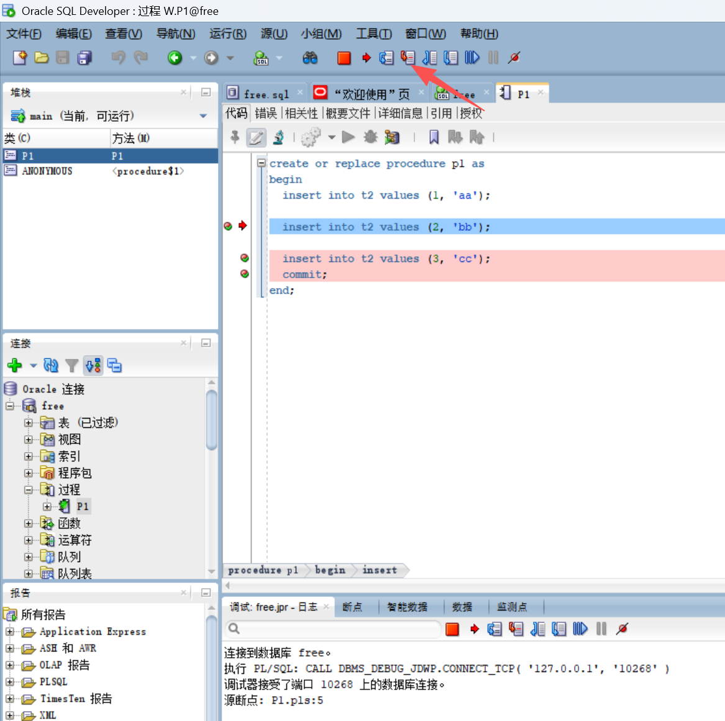Click Resume icon in top toolbar
Screen dimensions: 725x721
point(472,58)
